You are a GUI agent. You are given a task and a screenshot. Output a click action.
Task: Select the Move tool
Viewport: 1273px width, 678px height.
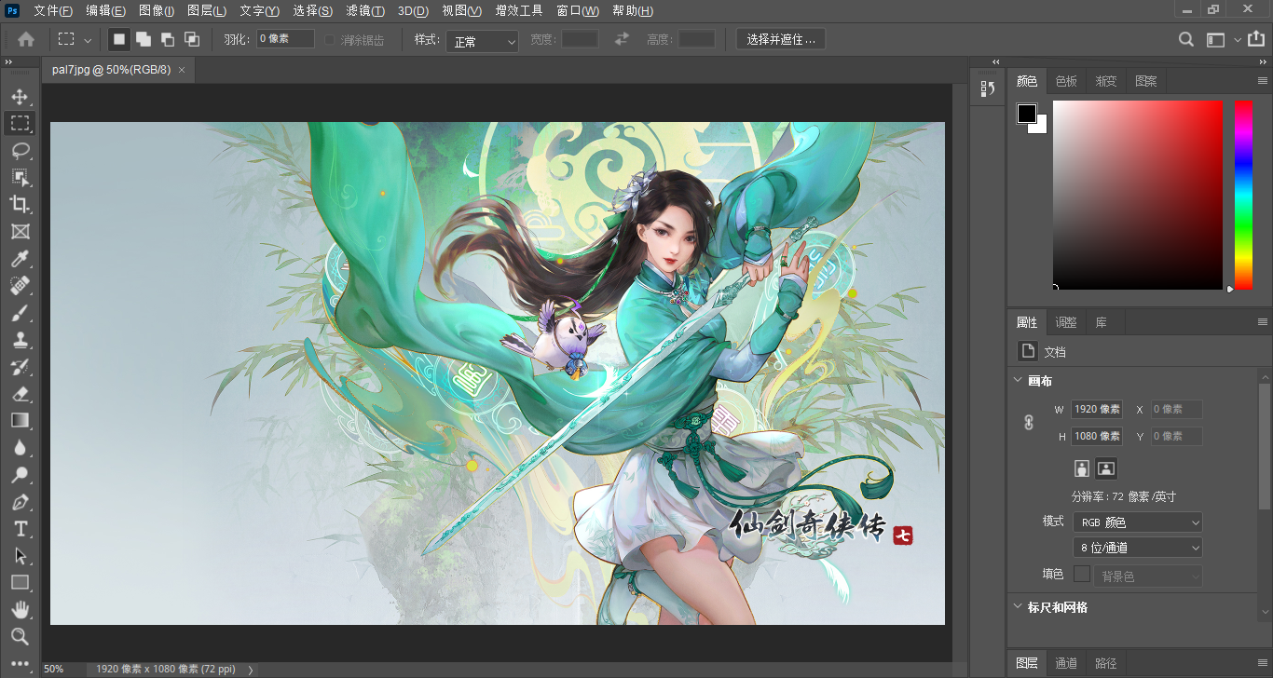tap(21, 96)
